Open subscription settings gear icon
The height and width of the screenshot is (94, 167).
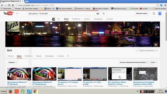coord(157,50)
